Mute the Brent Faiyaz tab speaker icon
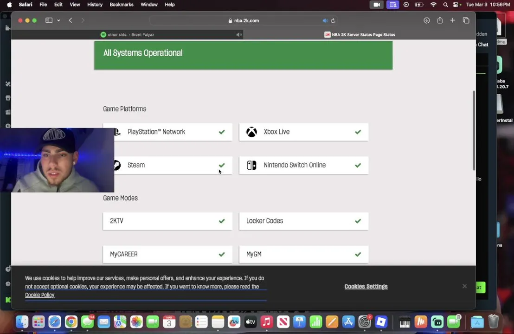514x334 pixels. (239, 34)
